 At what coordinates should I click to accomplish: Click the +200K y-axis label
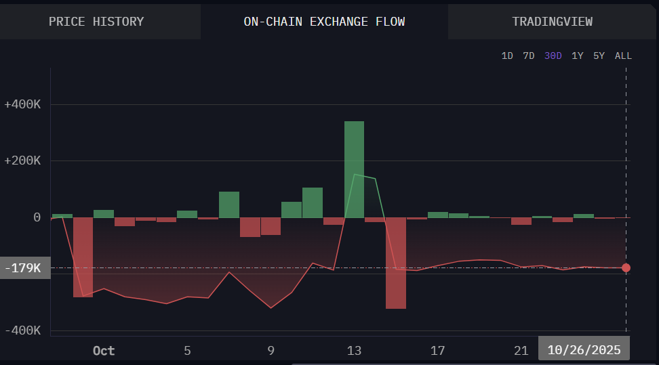[x=22, y=161]
